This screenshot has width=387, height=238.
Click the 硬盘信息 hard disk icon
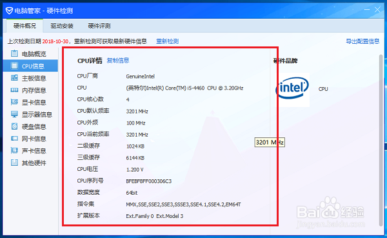(14, 126)
